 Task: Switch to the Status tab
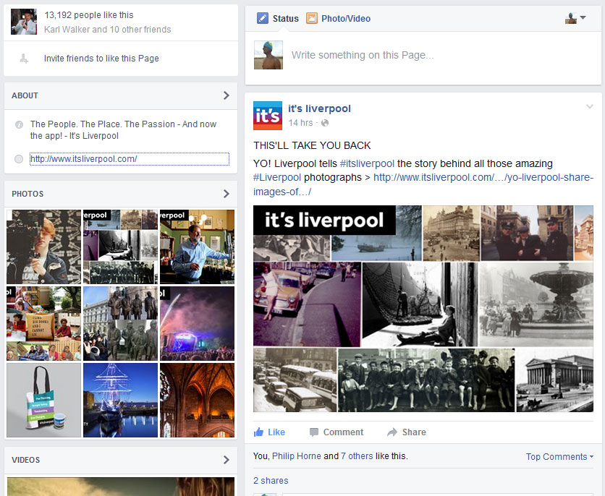tap(285, 19)
